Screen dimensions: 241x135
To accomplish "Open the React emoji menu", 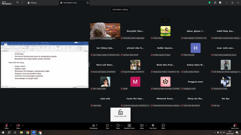I will pos(118,126).
